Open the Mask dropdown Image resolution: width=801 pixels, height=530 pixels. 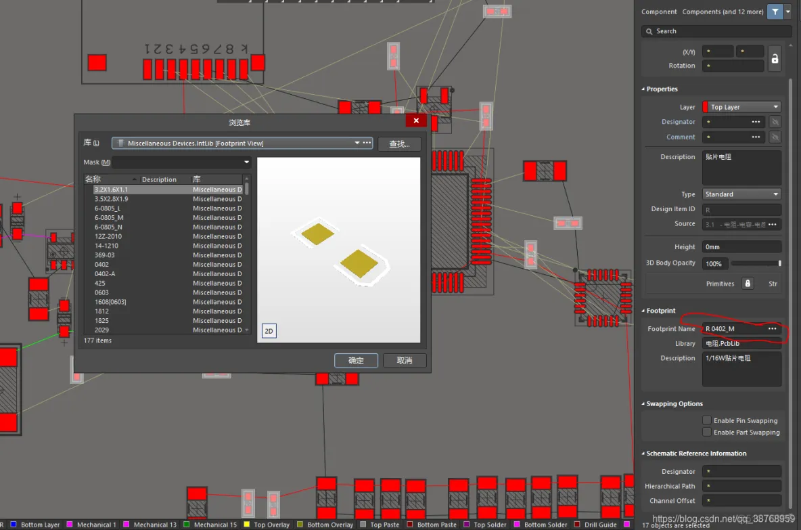click(x=246, y=162)
